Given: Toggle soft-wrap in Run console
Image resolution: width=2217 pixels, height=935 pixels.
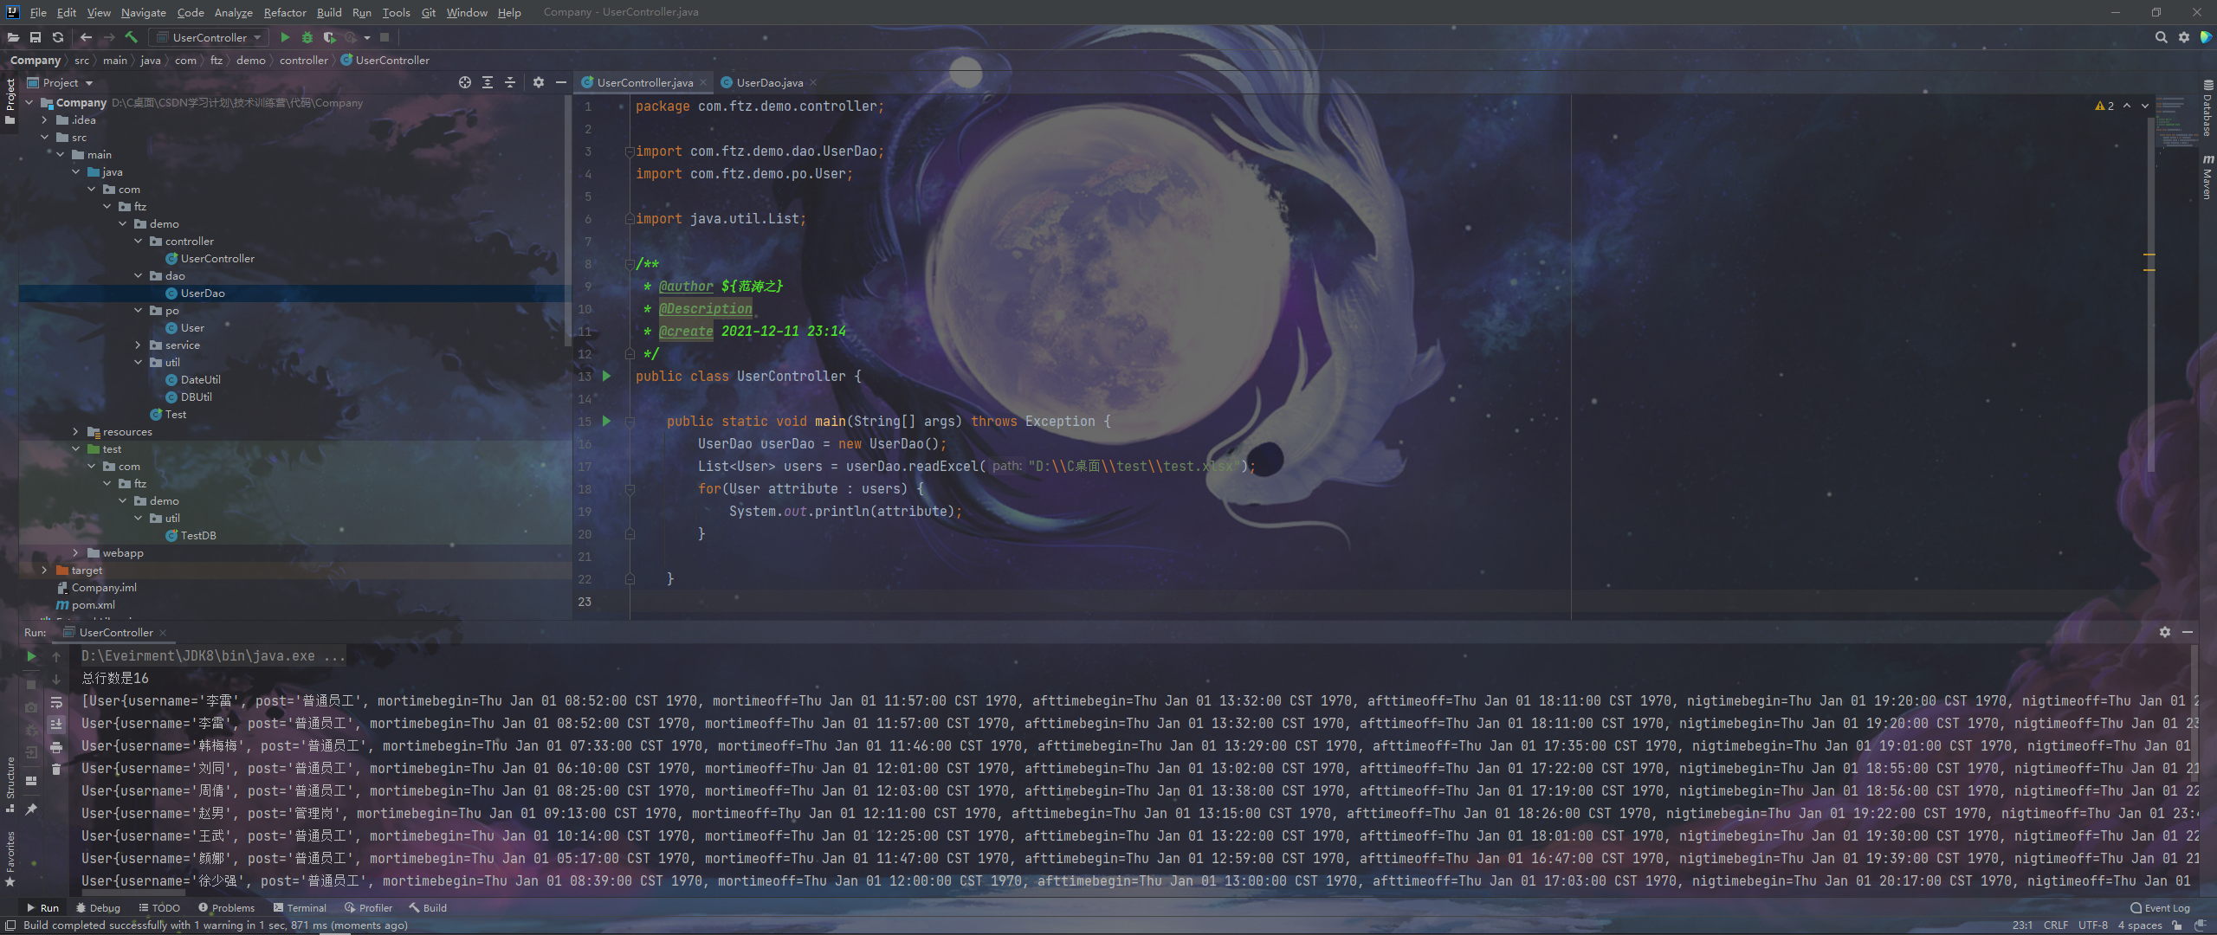Looking at the screenshot, I should coord(56,702).
